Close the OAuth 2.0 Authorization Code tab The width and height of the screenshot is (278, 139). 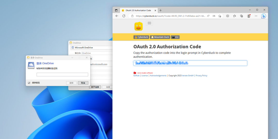point(155,11)
